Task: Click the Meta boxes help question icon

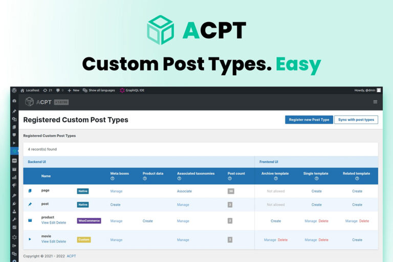Action: [x=112, y=179]
